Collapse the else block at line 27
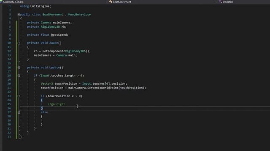This screenshot has width=270, height=151. [x=19, y=112]
